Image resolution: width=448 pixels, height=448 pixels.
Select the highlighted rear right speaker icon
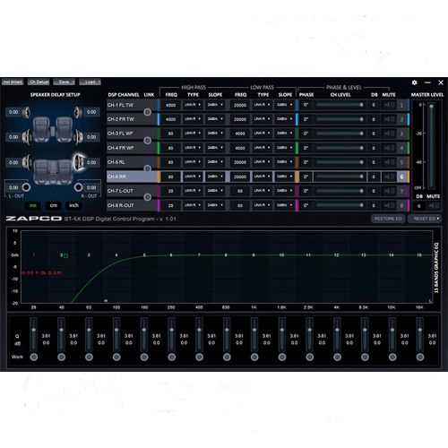(79, 162)
